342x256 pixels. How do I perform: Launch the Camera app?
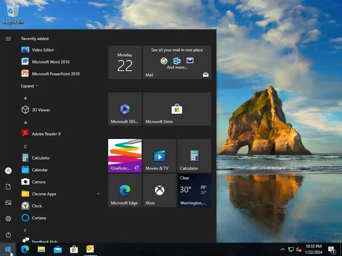coord(60,182)
